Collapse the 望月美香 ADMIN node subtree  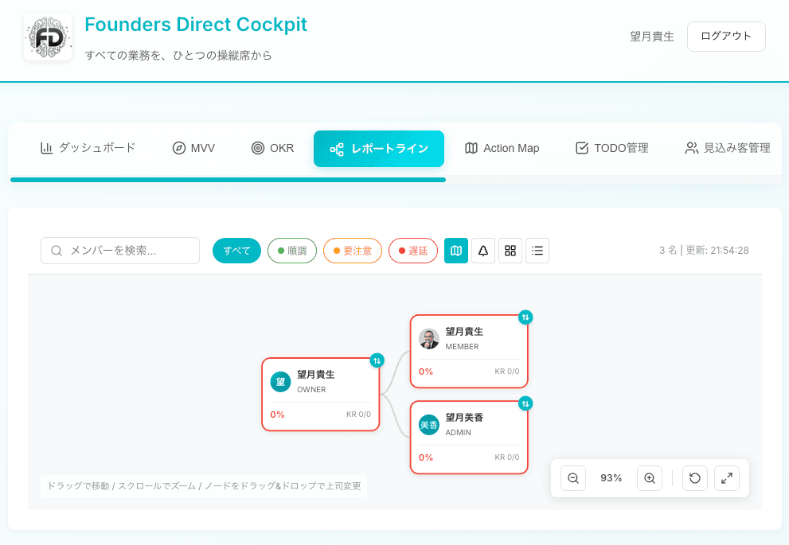[525, 404]
